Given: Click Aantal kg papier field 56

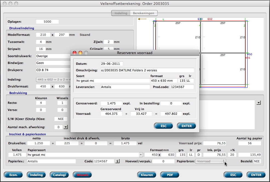Looking at the screenshot, I should 250,143.
